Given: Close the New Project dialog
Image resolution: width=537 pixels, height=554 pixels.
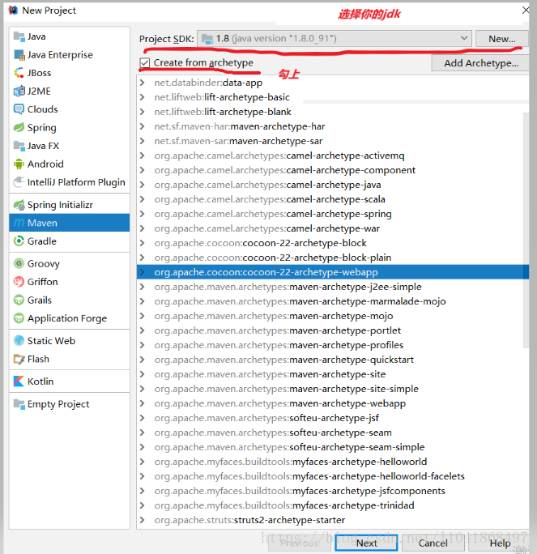Looking at the screenshot, I should [526, 11].
